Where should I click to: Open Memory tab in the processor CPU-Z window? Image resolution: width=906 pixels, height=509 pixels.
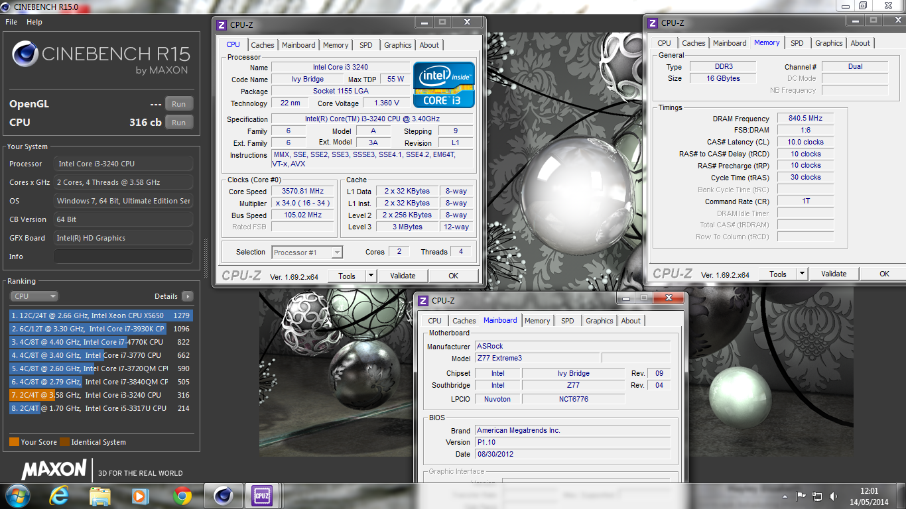[336, 45]
